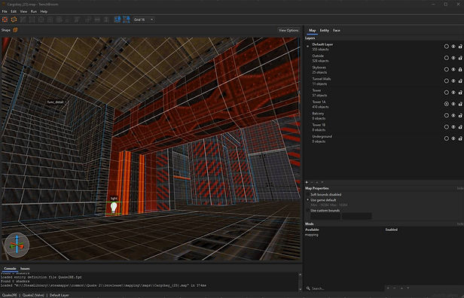Click the 3D viewport axis compass gizmo
The height and width of the screenshot is (298, 464).
coord(17,245)
